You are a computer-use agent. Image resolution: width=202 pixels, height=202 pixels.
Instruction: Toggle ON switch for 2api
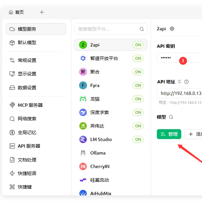138,45
